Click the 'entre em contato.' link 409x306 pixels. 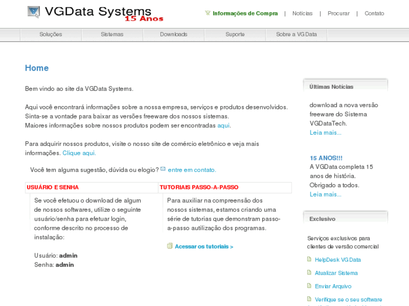[192, 170]
